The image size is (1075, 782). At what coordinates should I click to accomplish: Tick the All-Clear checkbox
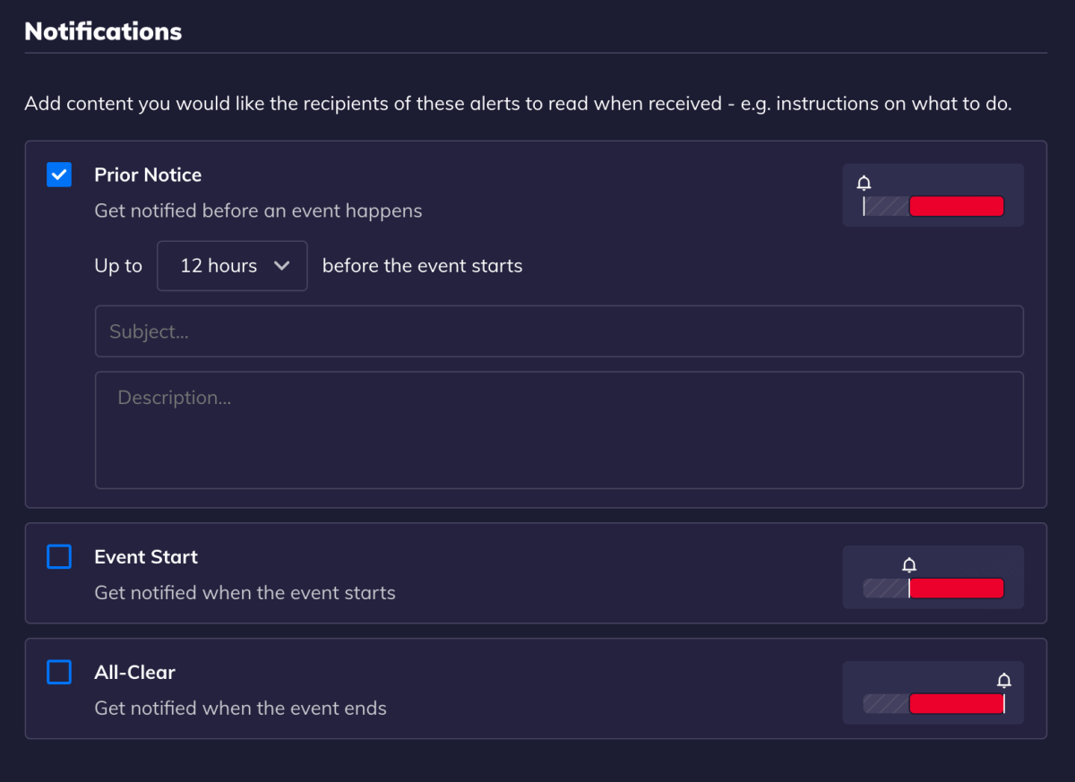[x=59, y=672]
